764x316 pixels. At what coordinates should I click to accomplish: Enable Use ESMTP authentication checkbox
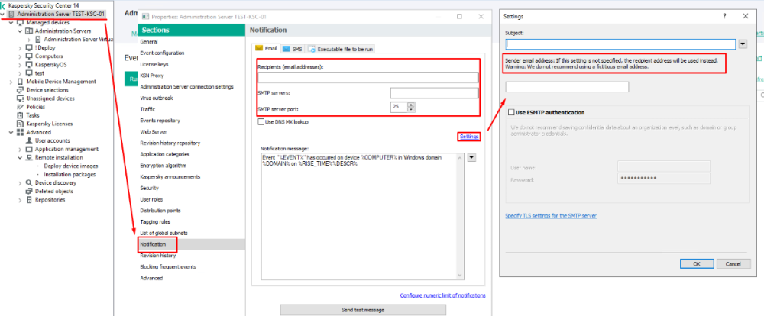[511, 112]
